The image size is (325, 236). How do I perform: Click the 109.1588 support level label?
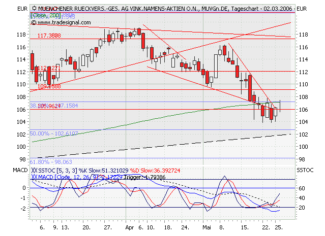click(49, 86)
